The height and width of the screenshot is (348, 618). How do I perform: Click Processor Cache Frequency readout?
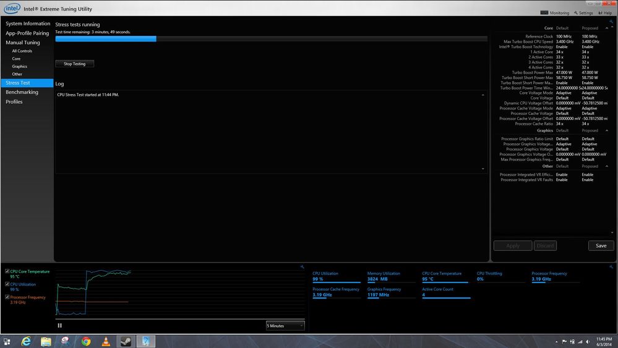[x=336, y=292]
